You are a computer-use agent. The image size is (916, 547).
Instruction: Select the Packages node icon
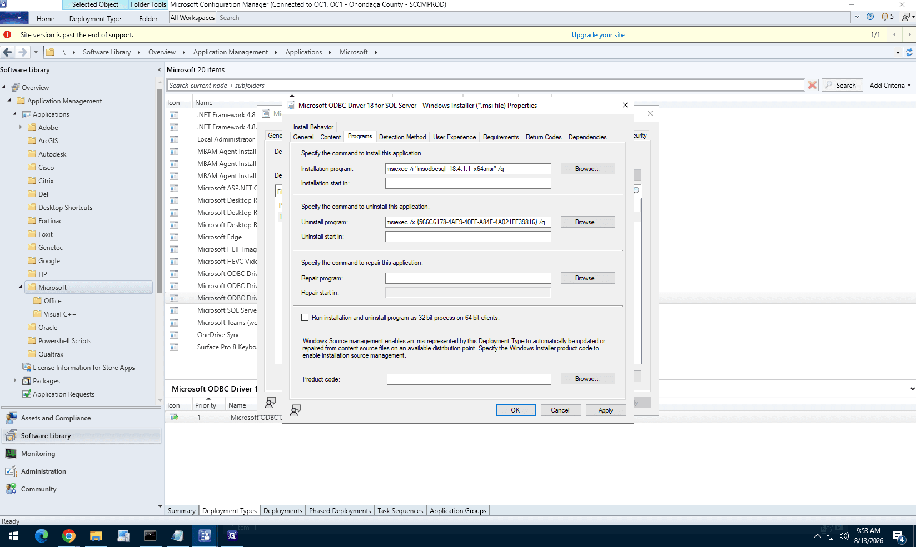click(26, 381)
